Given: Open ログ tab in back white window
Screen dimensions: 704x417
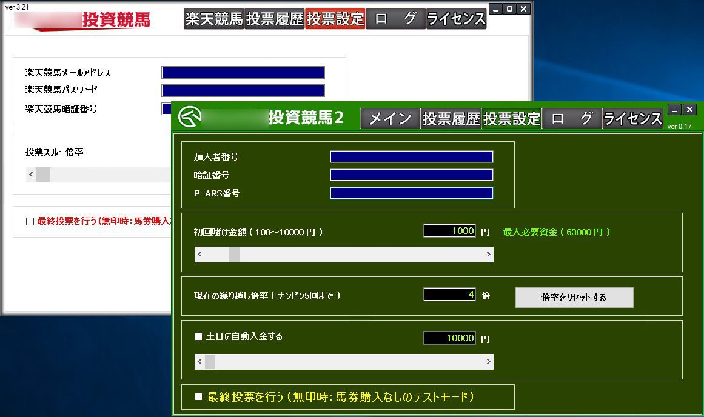Looking at the screenshot, I should 395,19.
